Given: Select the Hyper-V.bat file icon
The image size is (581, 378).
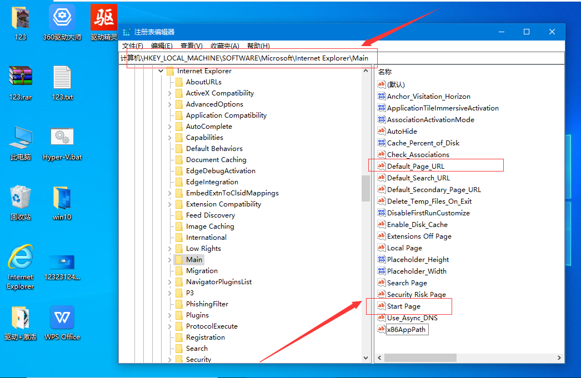Looking at the screenshot, I should pyautogui.click(x=62, y=137).
